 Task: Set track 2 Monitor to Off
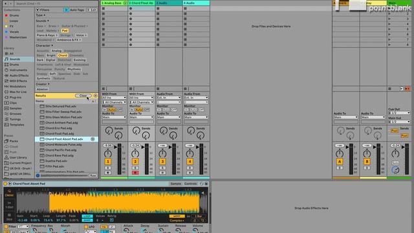(147, 109)
